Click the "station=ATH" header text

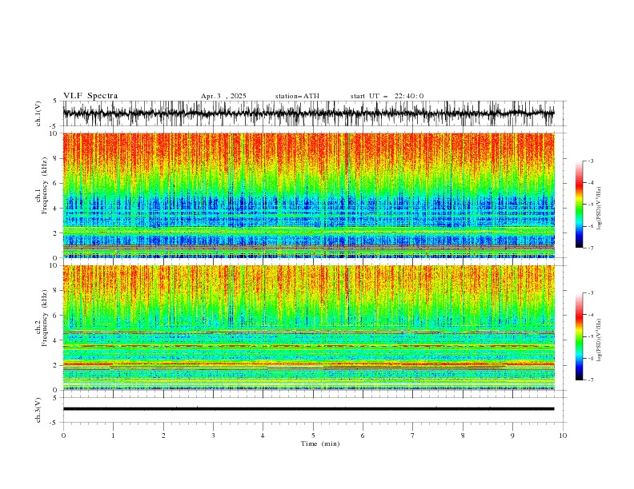tap(297, 96)
